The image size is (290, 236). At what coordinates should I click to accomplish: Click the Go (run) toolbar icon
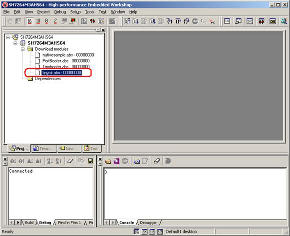tap(136, 21)
